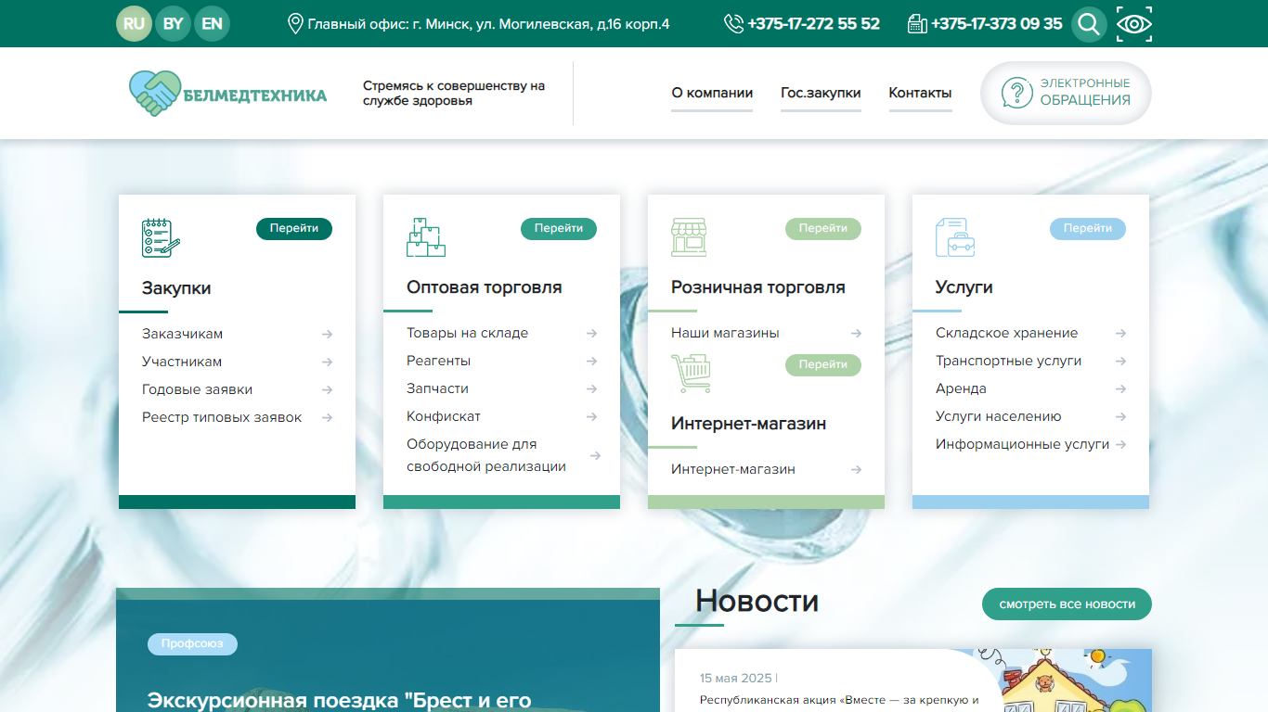
Task: Open the Наши магазины link
Action: (725, 333)
